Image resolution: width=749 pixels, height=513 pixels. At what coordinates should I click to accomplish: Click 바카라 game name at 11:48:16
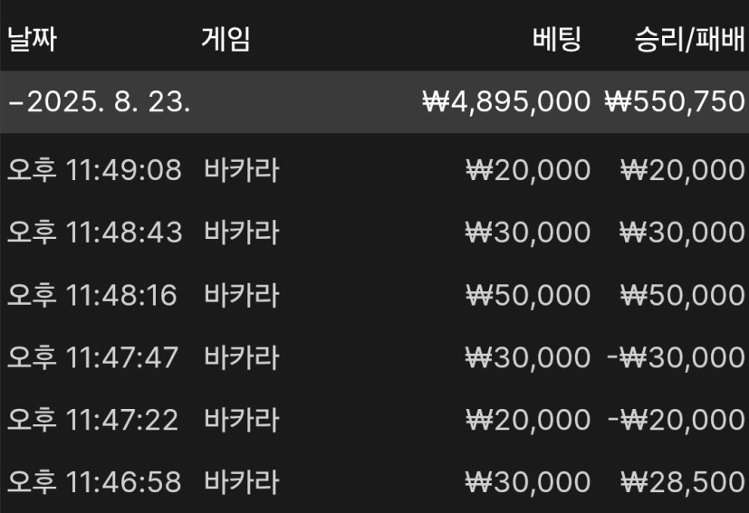[x=241, y=295]
